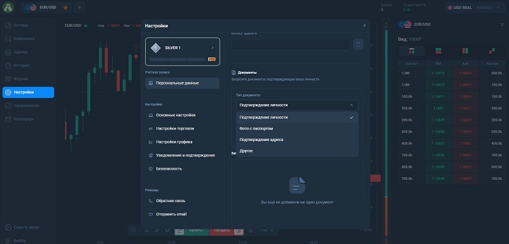This screenshot has height=244, width=509.
Task: Add a new asset tab with plus button
Action: click(x=79, y=8)
